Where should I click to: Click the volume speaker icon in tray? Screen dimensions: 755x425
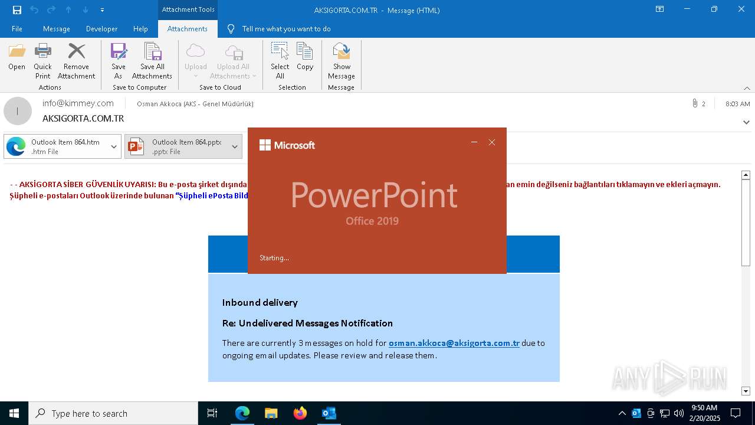pyautogui.click(x=679, y=413)
